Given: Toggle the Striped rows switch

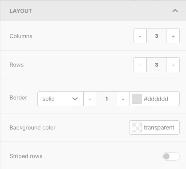Looking at the screenshot, I should [171, 156].
